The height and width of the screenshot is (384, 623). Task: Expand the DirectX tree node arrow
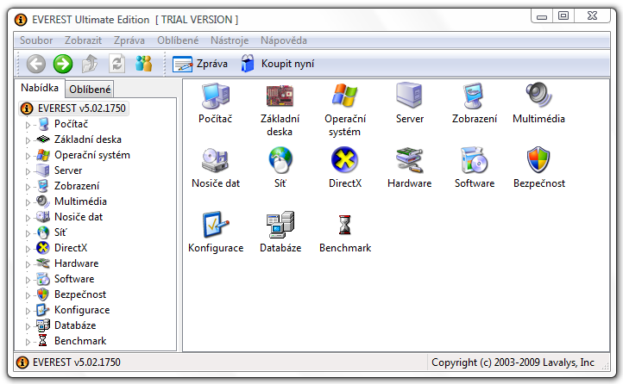[28, 249]
